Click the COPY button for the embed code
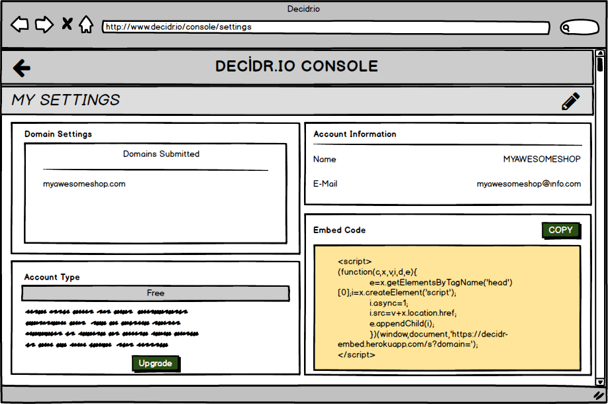 [561, 230]
